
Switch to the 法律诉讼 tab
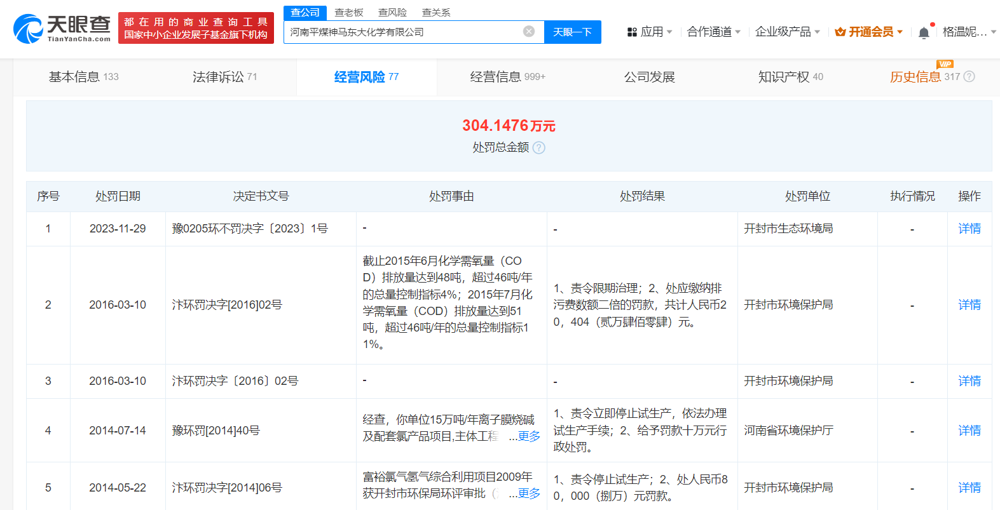tap(225, 77)
